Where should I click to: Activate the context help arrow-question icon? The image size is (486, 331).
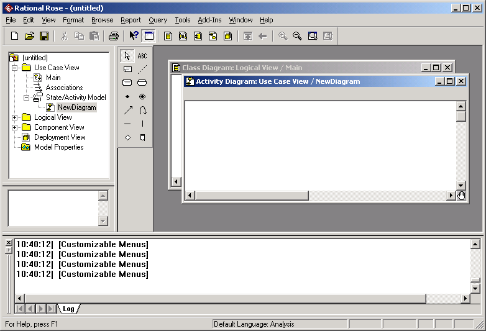(x=134, y=35)
